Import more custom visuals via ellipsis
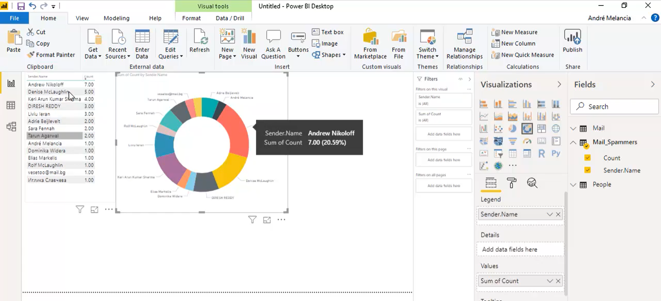 click(512, 166)
